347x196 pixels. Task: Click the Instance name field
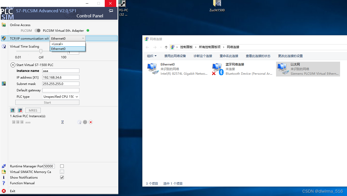tap(61, 71)
